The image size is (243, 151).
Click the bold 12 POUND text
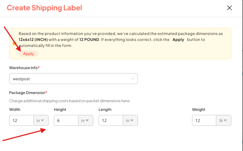[x=89, y=40]
